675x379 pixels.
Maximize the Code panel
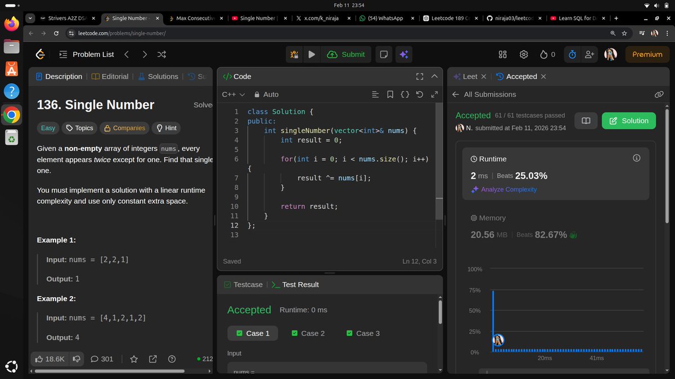point(420,76)
